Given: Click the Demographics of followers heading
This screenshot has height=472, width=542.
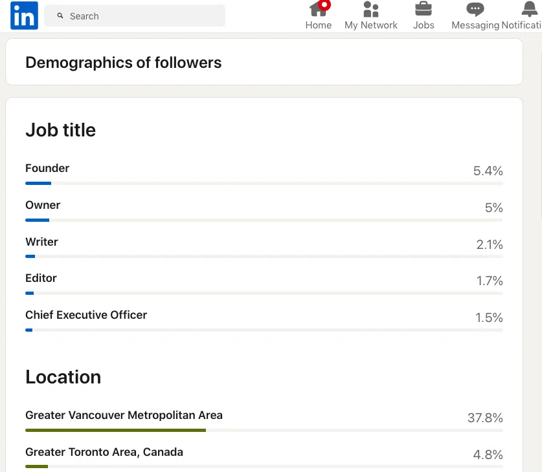Looking at the screenshot, I should [123, 63].
